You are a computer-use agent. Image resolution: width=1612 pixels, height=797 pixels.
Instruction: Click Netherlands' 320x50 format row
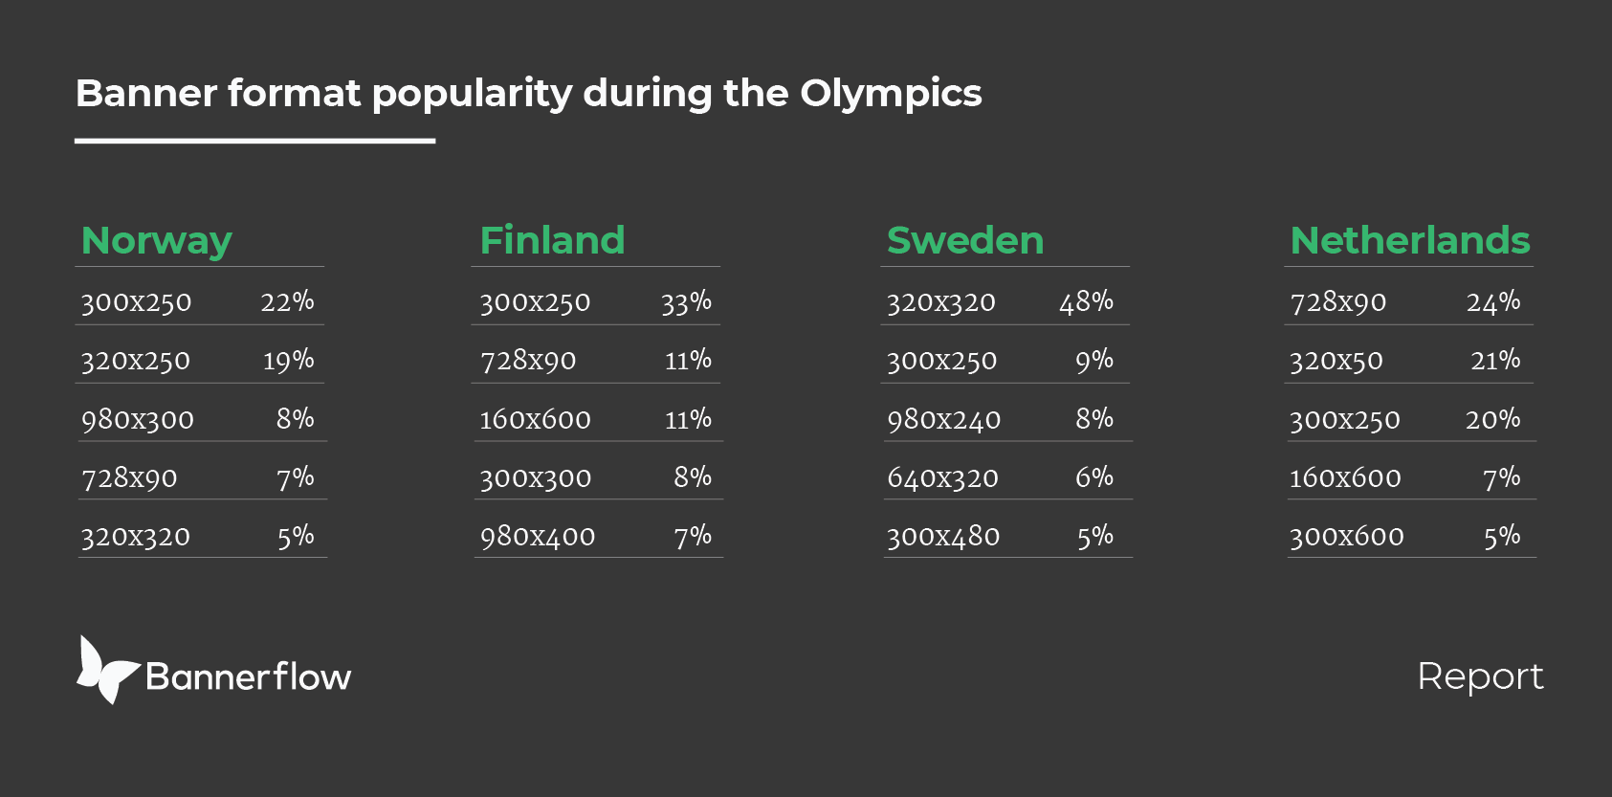(1409, 361)
